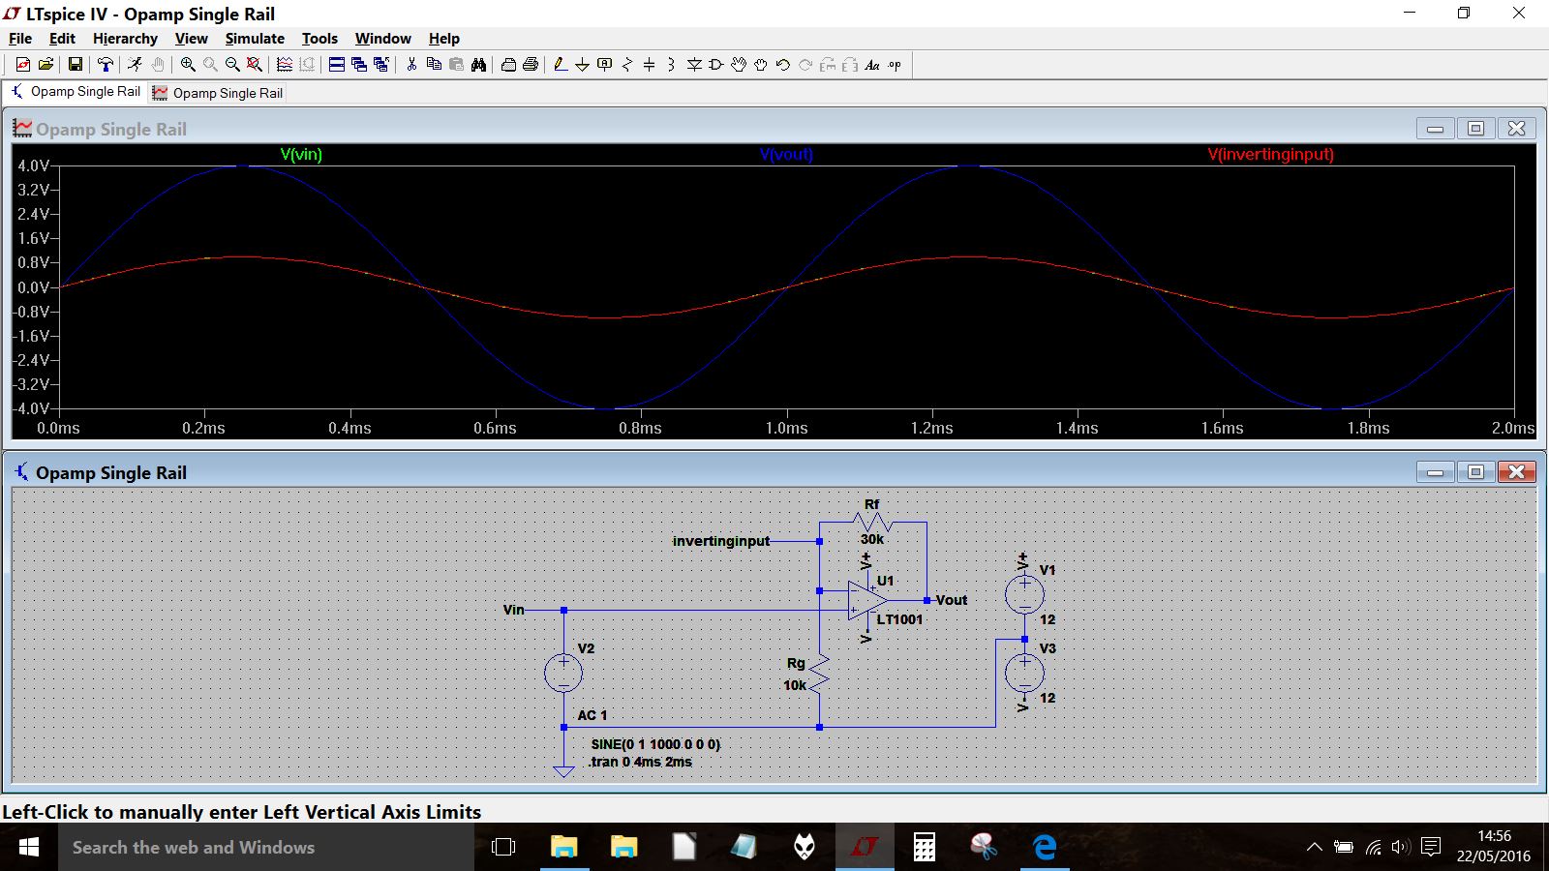Screen dimensions: 1549x871
Task: Click the New Schematic toolbar icon
Action: 22,65
